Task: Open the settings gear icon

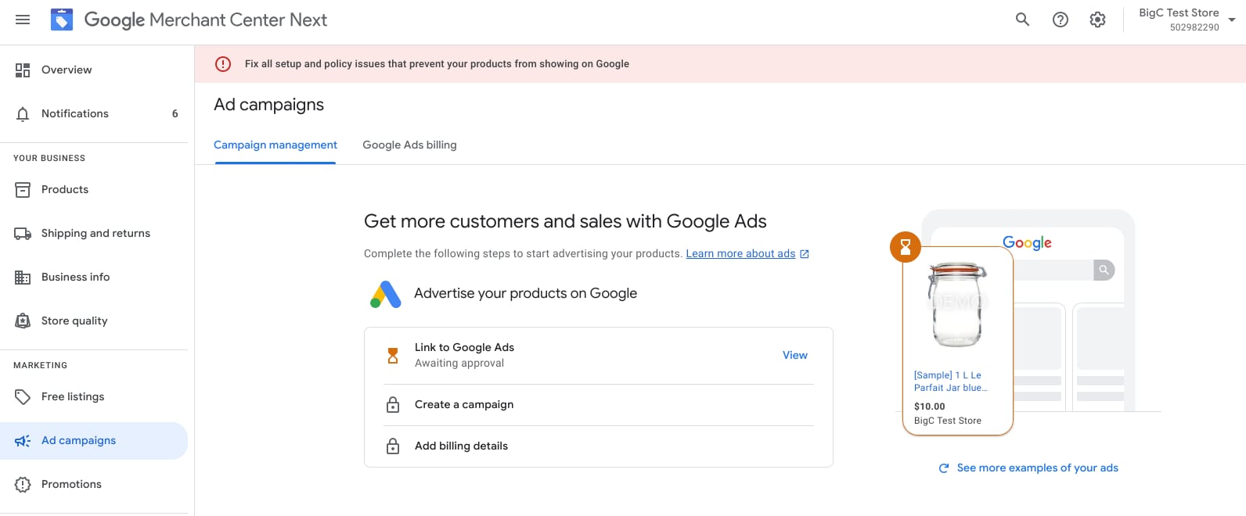Action: tap(1097, 20)
